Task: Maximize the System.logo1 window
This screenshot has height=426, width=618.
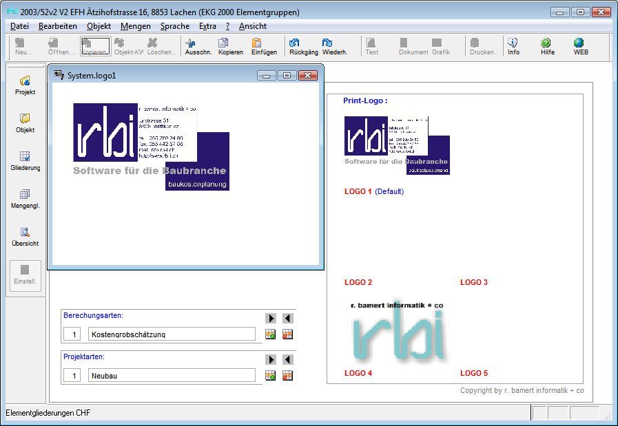Action: click(287, 75)
